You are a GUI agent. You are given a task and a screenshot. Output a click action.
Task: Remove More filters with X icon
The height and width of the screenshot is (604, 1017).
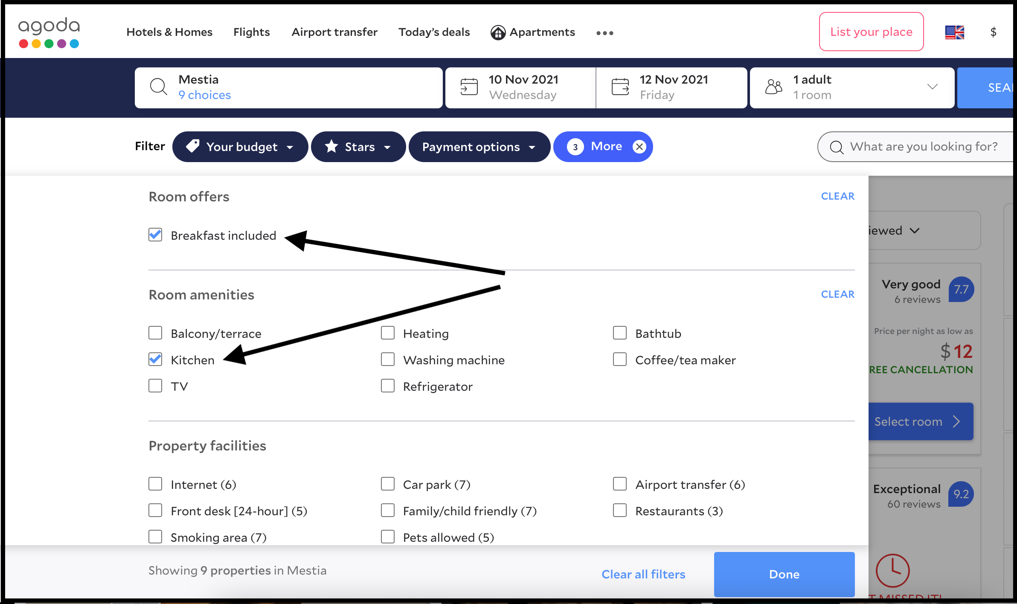click(x=639, y=147)
